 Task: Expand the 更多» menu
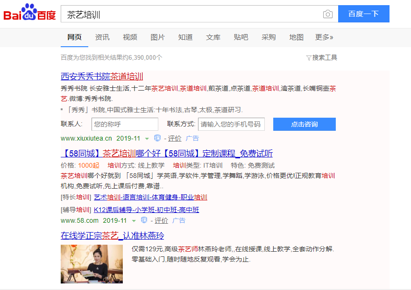coord(324,37)
